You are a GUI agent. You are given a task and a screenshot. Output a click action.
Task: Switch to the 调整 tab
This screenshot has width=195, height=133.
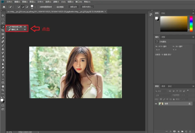coord(163,37)
